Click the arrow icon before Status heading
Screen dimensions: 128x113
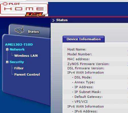click(53, 20)
